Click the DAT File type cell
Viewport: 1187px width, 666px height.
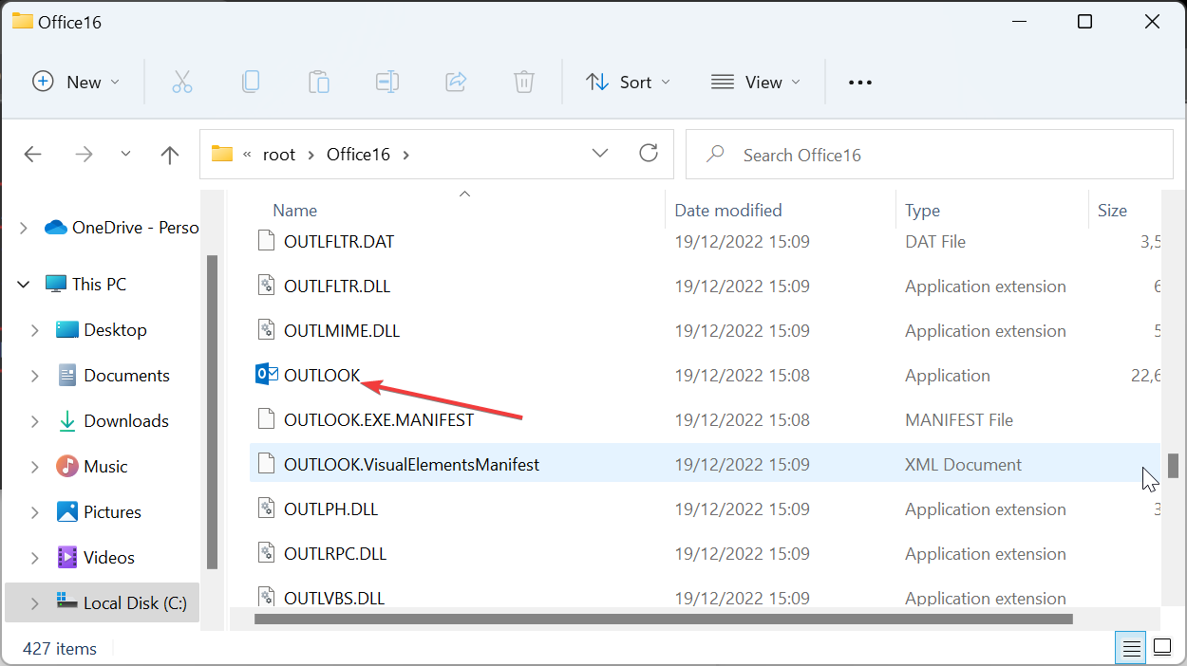tap(935, 241)
